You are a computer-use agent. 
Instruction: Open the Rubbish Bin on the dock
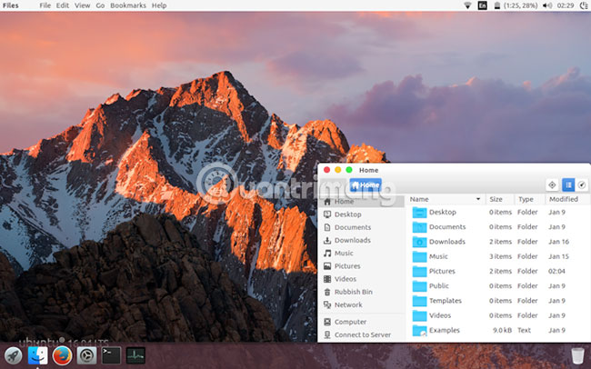click(x=577, y=355)
